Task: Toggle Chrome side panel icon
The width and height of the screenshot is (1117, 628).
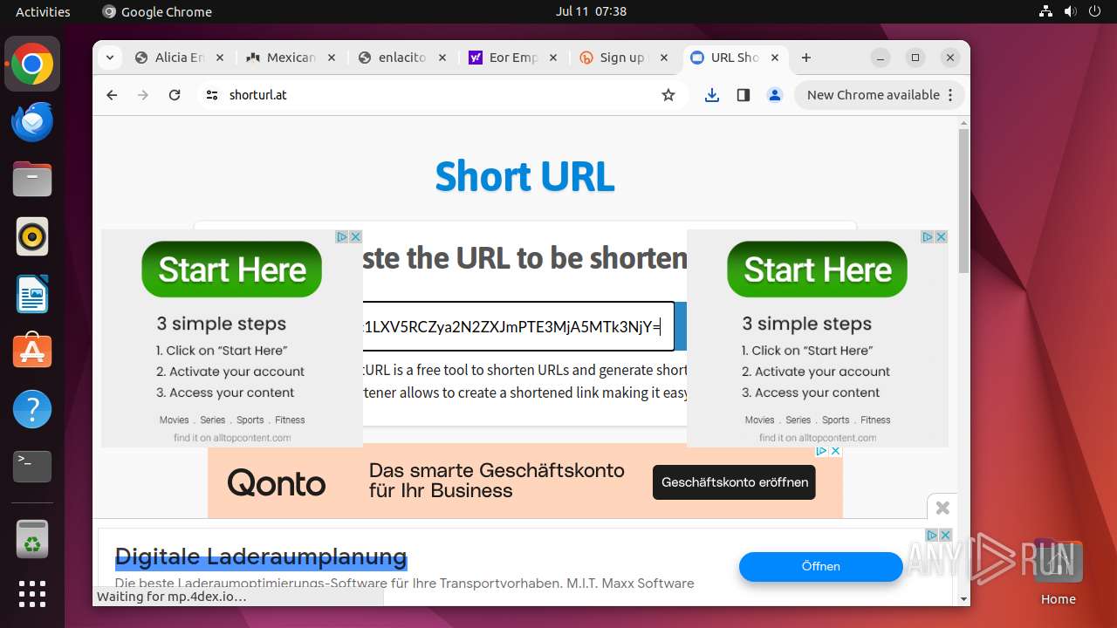Action: coord(744,95)
